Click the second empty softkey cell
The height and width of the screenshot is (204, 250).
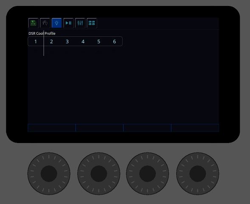[x=99, y=128]
